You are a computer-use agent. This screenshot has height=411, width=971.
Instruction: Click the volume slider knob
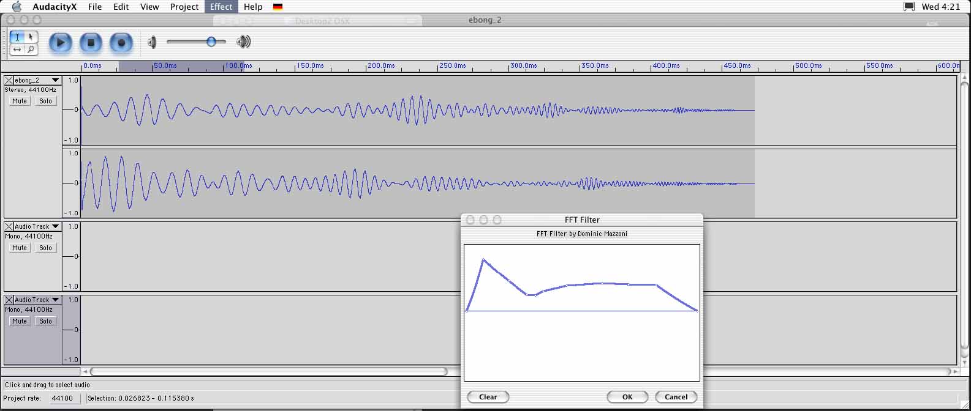pos(211,42)
